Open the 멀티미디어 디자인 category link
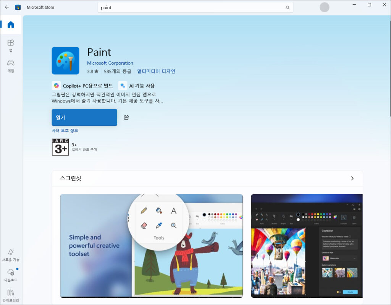Image resolution: width=391 pixels, height=305 pixels. click(x=156, y=71)
